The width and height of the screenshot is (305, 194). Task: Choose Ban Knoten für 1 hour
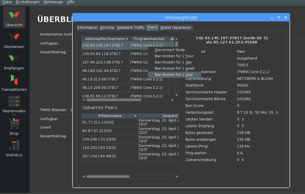174,56
